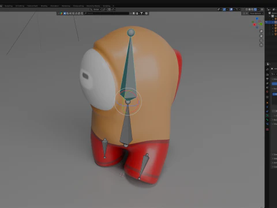
Task: Click the navigation gizmo blue Z axis
Action: 257,18
